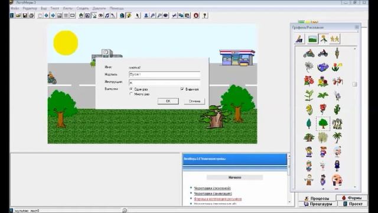The width and height of the screenshot is (378, 213).
Task: Click help pane scroll down arrow
Action: pyautogui.click(x=289, y=202)
